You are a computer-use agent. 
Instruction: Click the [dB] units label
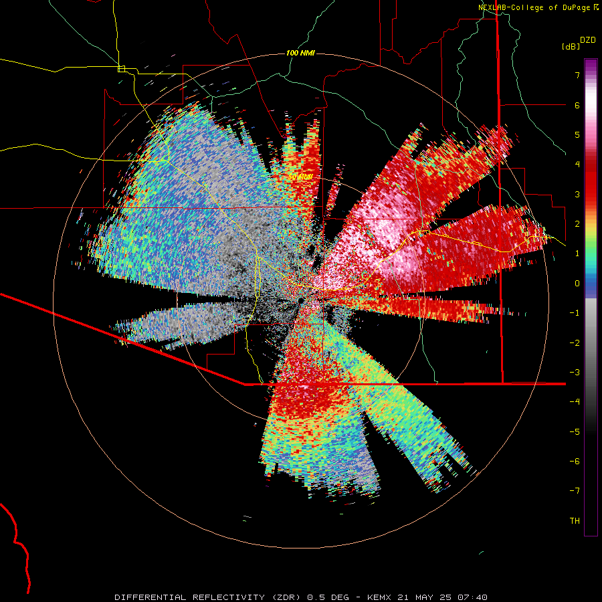(x=571, y=46)
